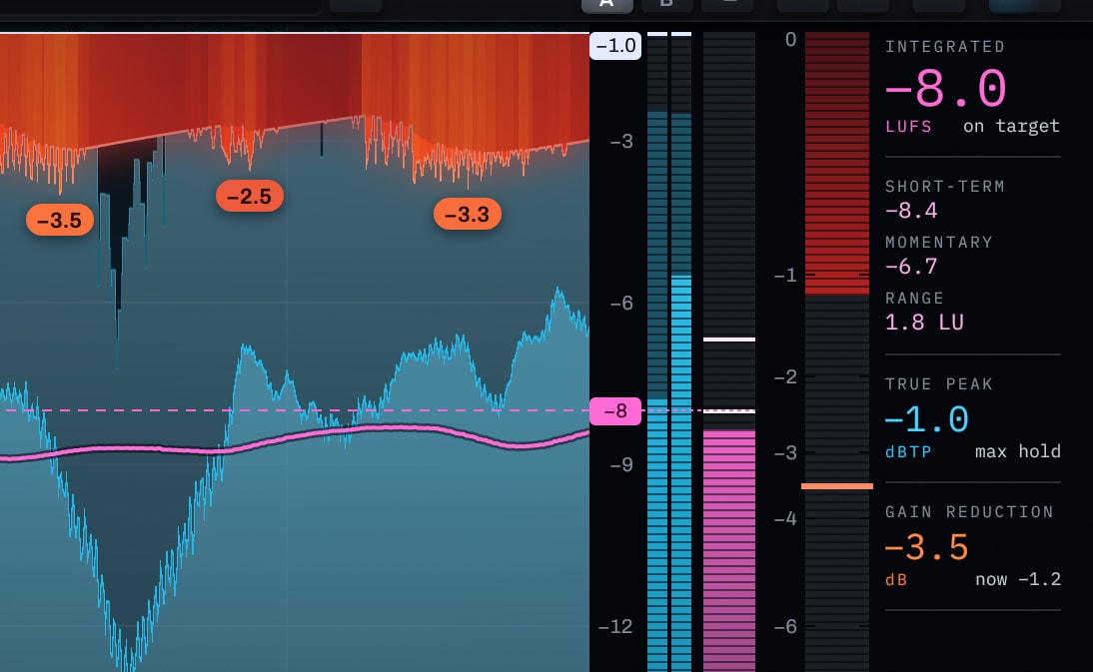This screenshot has width=1093, height=672.
Task: Click the -12 label on the level scale
Action: [615, 627]
